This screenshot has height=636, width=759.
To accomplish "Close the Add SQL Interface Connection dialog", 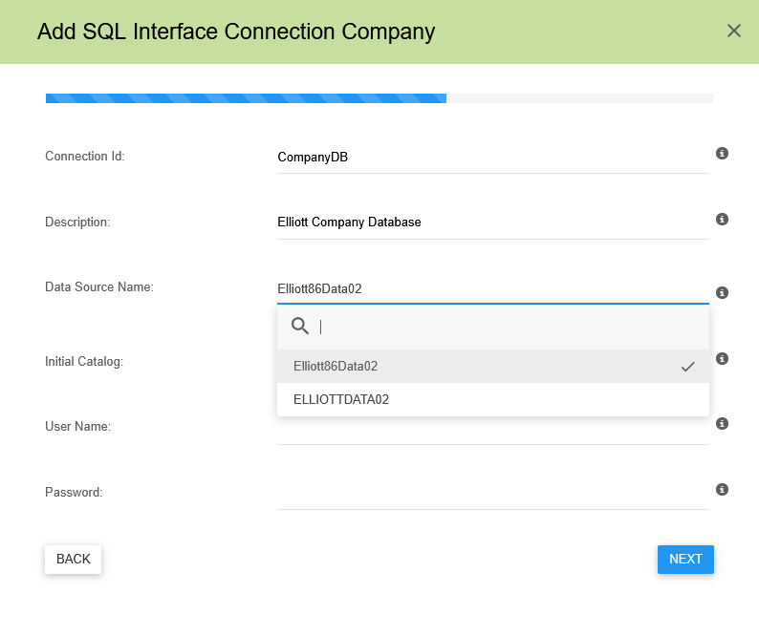I will [734, 31].
